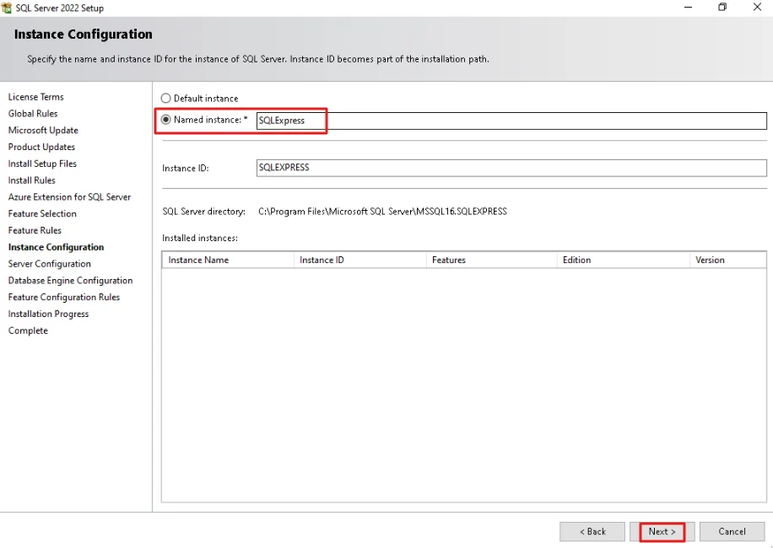The height and width of the screenshot is (548, 773).
Task: Open the Feature Selection step
Action: pos(42,213)
